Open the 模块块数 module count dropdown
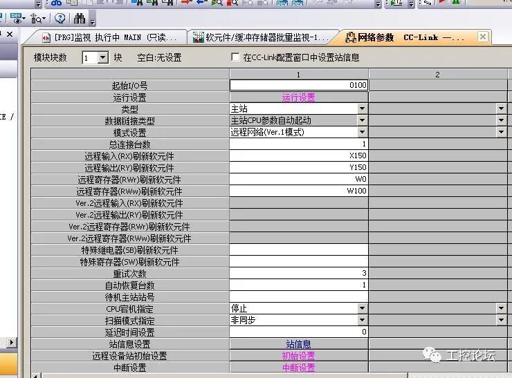The width and height of the screenshot is (512, 378). coord(103,58)
